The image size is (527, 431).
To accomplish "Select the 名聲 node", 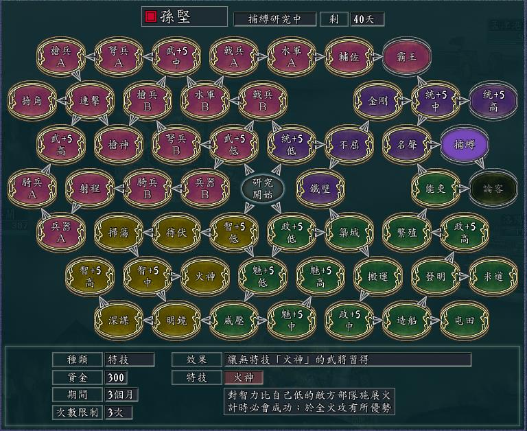I will click(407, 145).
